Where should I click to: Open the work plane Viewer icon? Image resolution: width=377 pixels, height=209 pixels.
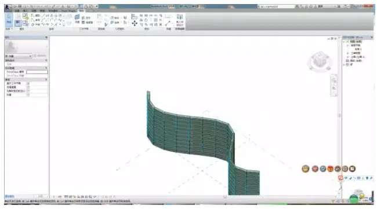click(x=87, y=23)
